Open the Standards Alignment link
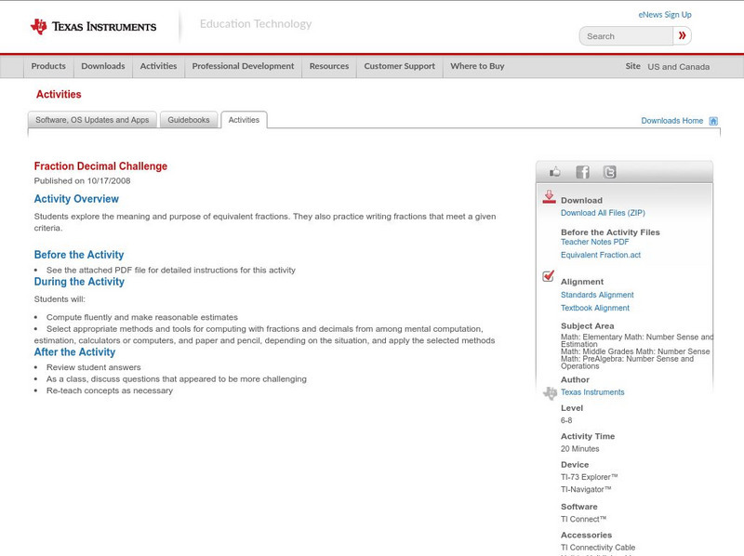 coord(597,295)
